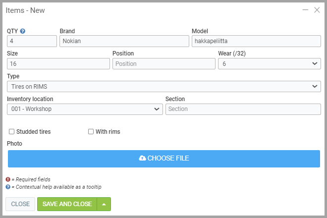Image resolution: width=327 pixels, height=218 pixels.
Task: Enable the Studded tires checkbox
Action: click(11, 132)
